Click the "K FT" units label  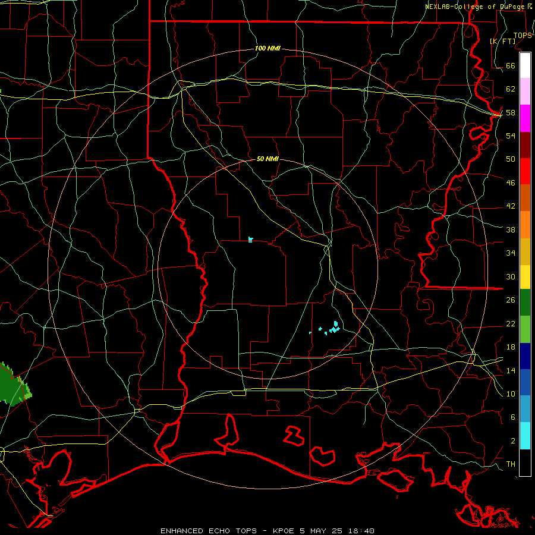(502, 41)
